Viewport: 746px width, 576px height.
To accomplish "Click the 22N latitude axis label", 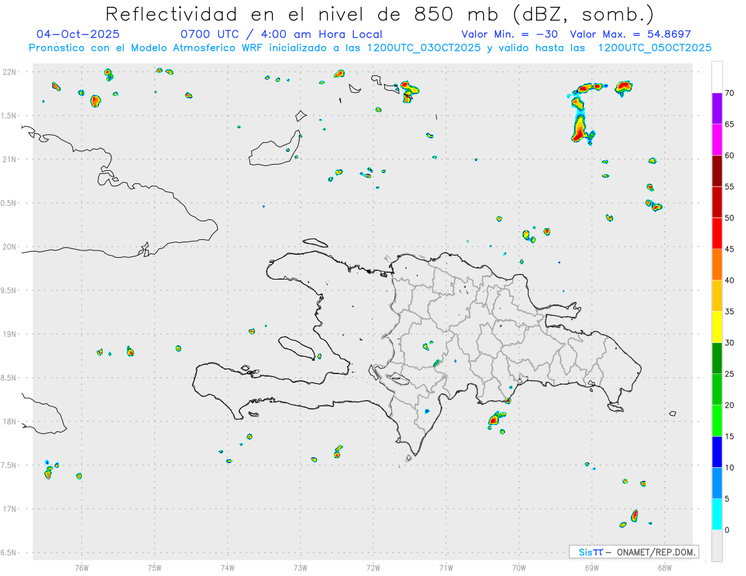I will click(10, 72).
